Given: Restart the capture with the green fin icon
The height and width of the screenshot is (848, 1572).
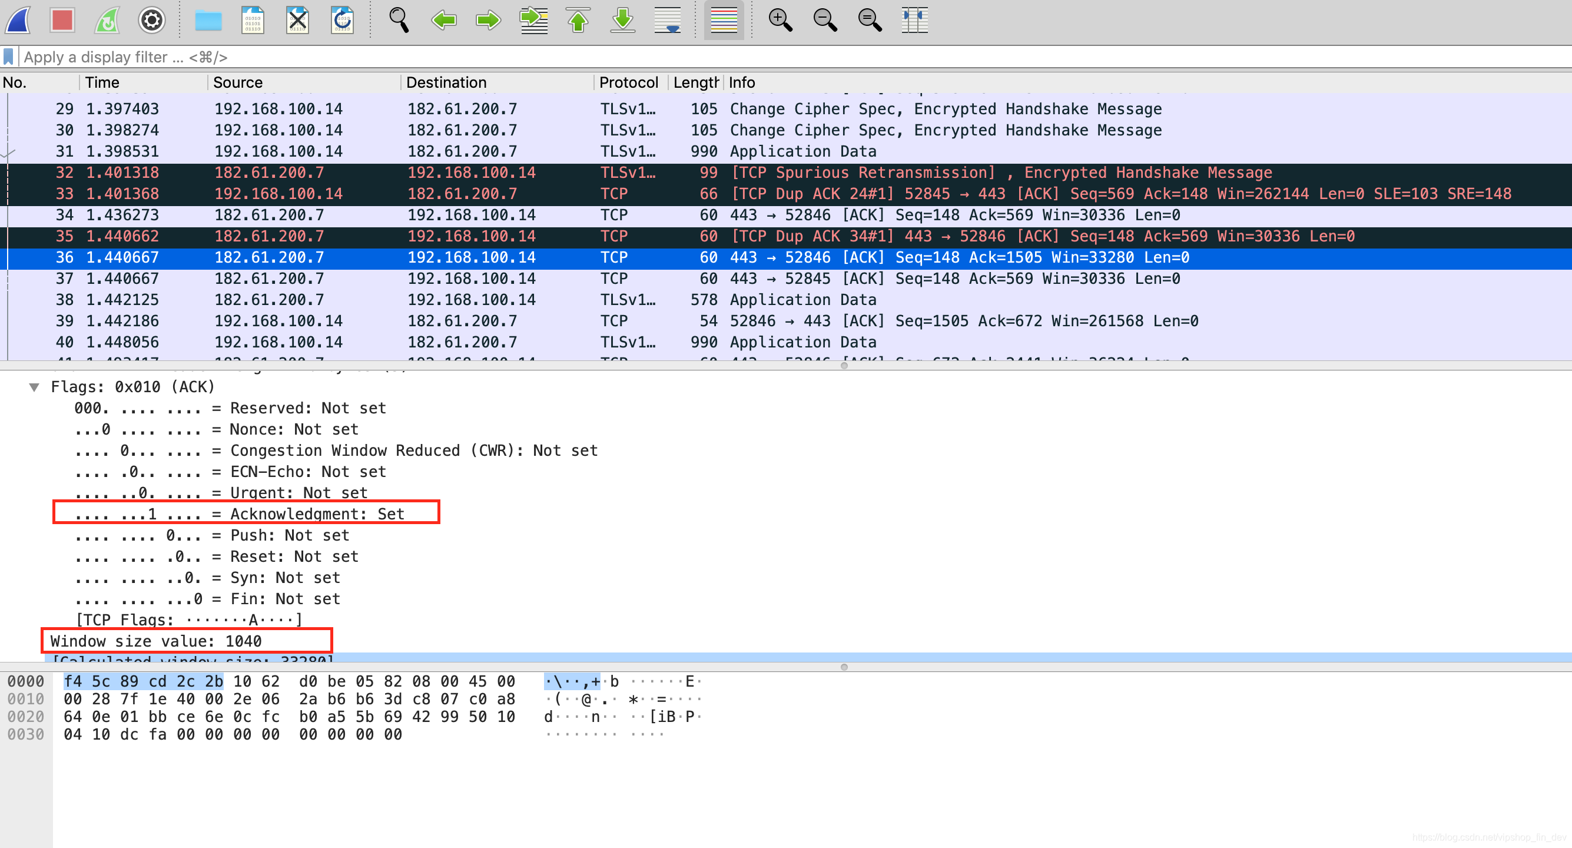Looking at the screenshot, I should click(107, 20).
